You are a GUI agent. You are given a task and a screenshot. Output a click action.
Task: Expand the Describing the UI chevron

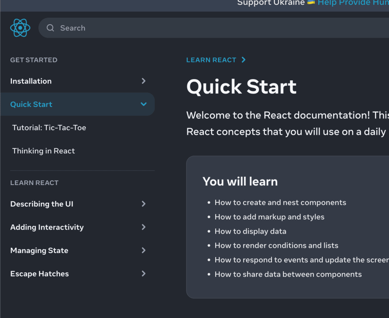[x=143, y=204]
